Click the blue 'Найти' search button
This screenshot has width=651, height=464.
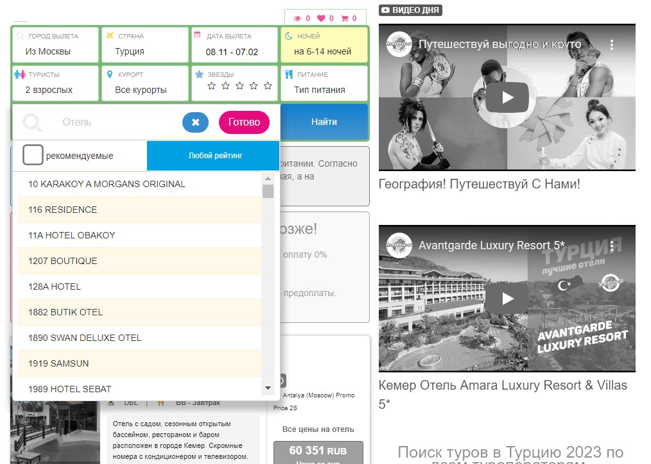324,122
